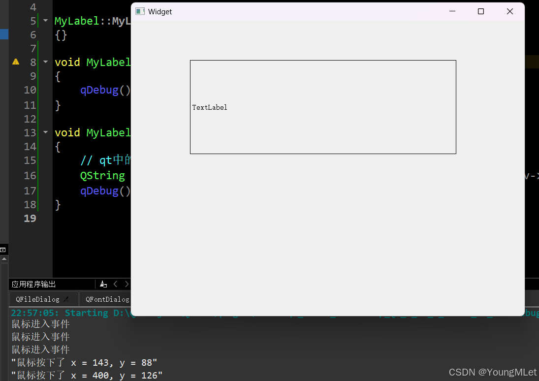This screenshot has height=381, width=539.
Task: Click the 应用程序输出 panel title
Action: point(33,284)
